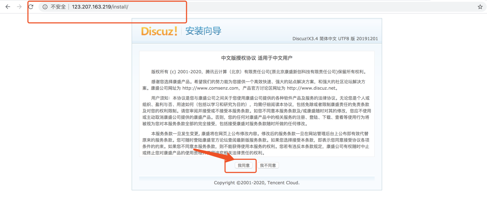
Task: Click the footer Copyright ©2001-2020, Tencent Cloud.
Action: pyautogui.click(x=257, y=183)
